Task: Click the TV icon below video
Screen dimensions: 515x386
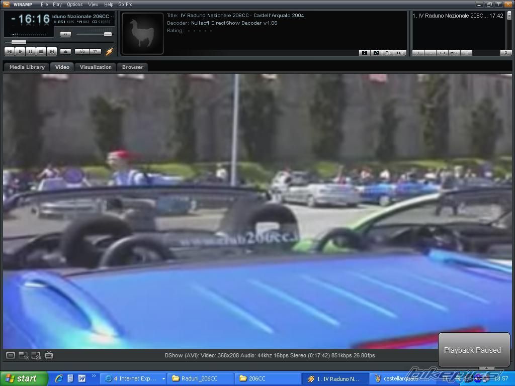Action: click(49, 355)
